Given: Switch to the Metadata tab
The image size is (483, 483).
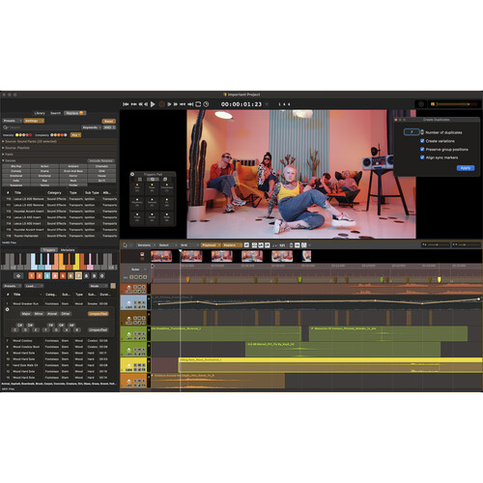Looking at the screenshot, I should tap(68, 250).
